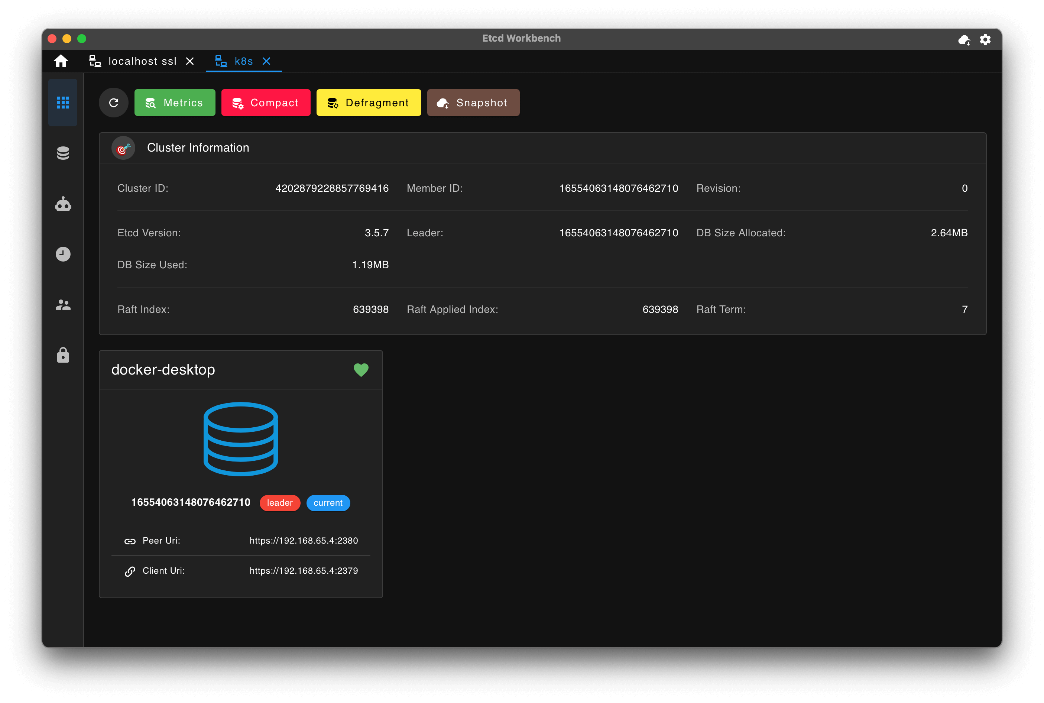Click the docker-desktop database icon
Screen dimensions: 1044x703
point(241,439)
